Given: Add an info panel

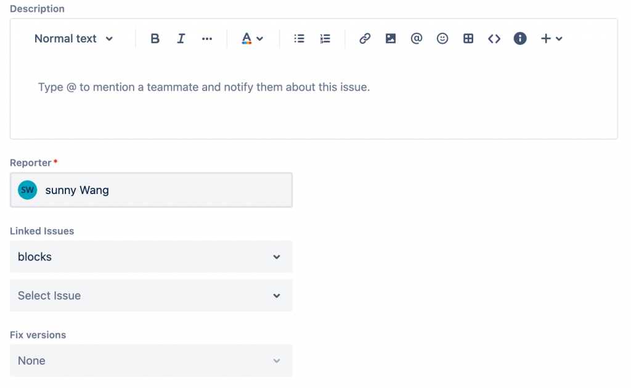Looking at the screenshot, I should [x=520, y=39].
